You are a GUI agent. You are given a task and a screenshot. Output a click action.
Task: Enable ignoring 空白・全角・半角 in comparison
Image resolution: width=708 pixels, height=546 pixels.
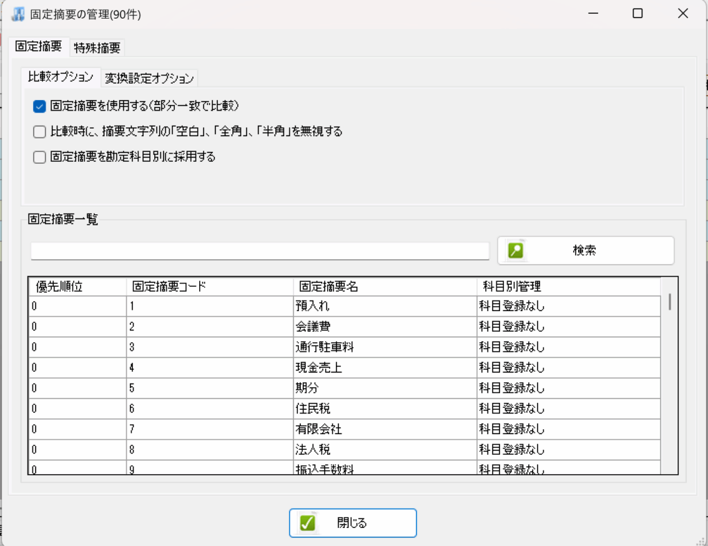click(x=39, y=131)
